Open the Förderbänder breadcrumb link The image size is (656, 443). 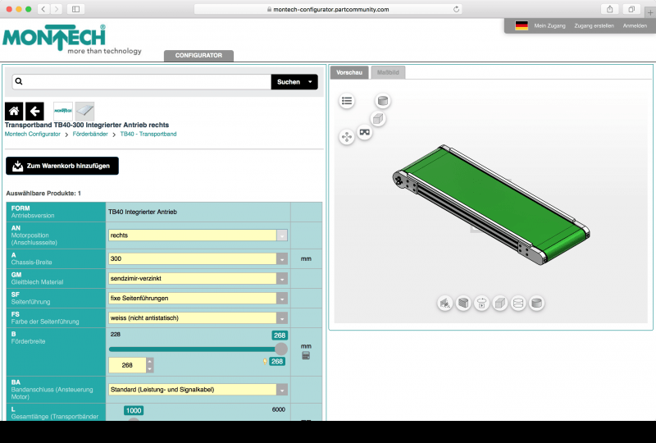pos(90,134)
